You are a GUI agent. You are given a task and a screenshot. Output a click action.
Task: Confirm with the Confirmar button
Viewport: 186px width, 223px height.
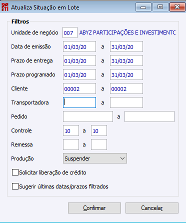coord(94,208)
